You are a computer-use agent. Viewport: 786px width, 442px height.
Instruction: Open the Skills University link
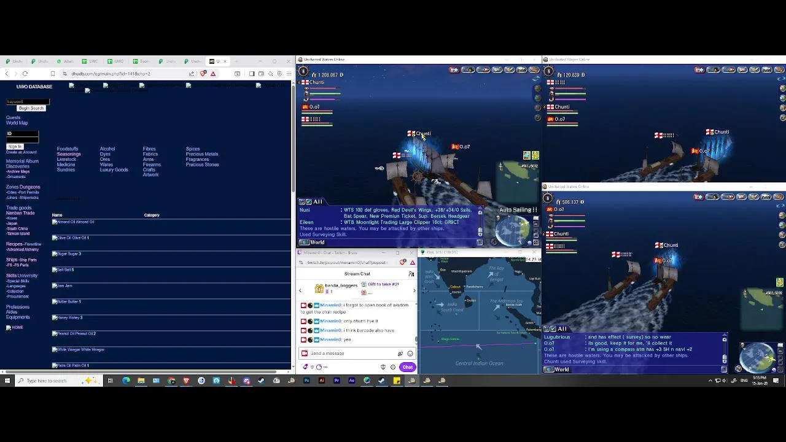21,276
